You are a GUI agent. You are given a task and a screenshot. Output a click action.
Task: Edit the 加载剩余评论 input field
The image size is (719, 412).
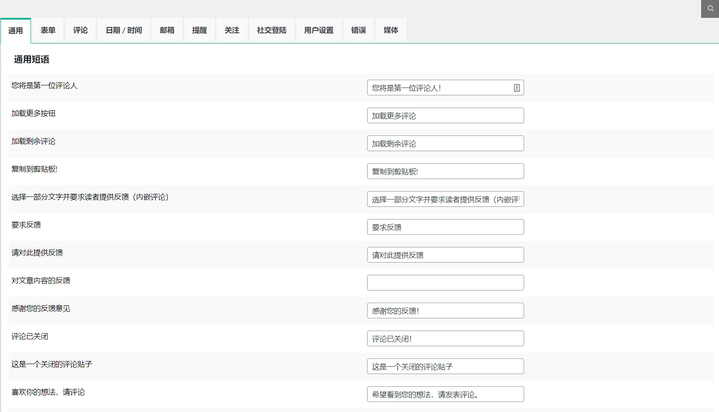tap(445, 143)
